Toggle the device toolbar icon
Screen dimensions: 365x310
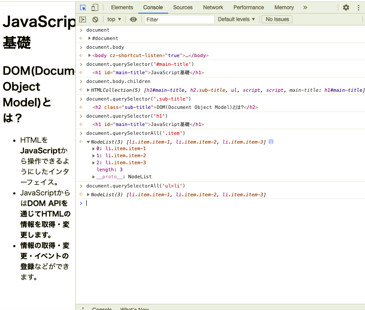pos(95,7)
